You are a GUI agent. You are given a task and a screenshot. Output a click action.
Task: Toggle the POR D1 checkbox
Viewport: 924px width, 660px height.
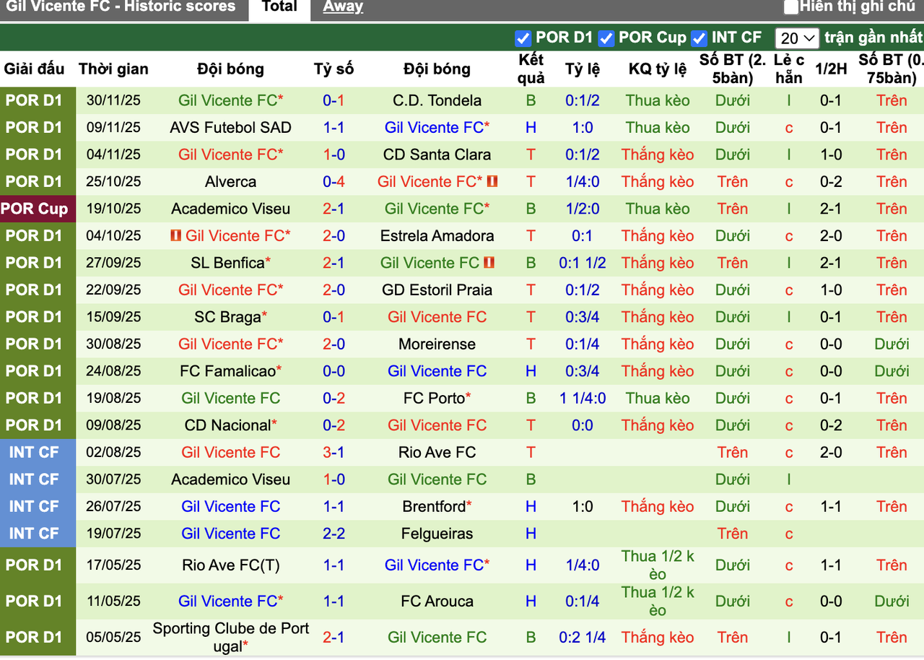point(523,38)
